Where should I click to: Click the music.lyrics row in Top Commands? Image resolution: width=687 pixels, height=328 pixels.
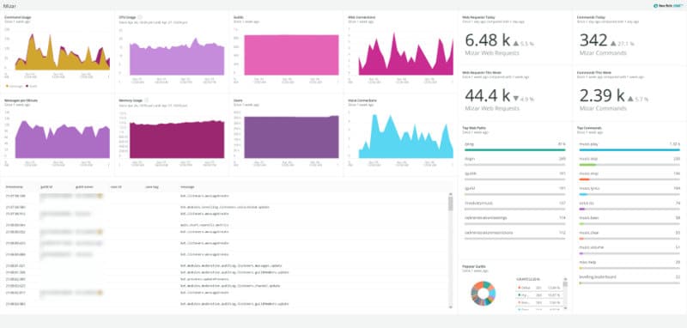pos(629,191)
